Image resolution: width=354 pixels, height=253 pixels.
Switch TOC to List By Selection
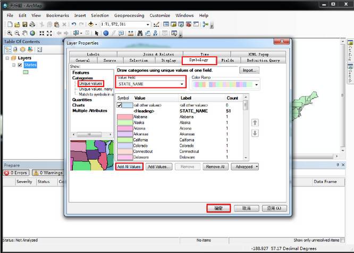pos(30,49)
